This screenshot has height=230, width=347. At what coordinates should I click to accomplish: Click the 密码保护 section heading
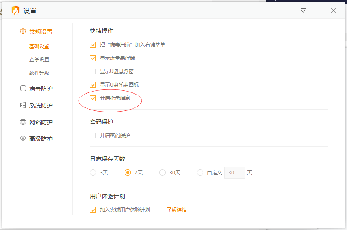(x=102, y=122)
